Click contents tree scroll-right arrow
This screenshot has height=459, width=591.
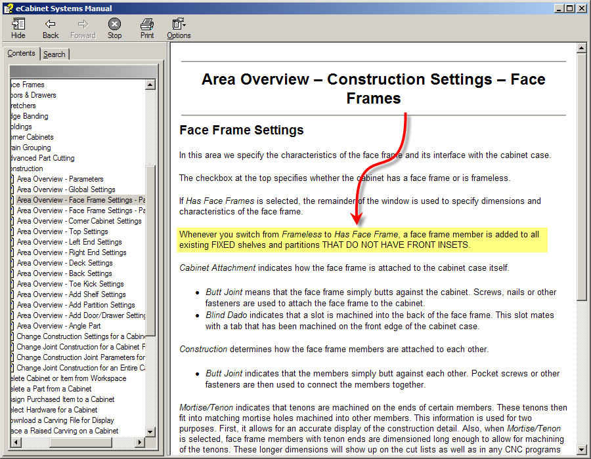click(141, 442)
